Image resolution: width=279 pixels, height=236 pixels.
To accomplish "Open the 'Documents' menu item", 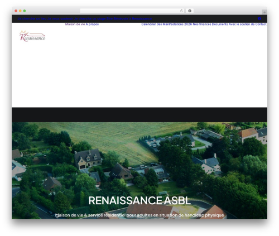I will tap(220, 24).
